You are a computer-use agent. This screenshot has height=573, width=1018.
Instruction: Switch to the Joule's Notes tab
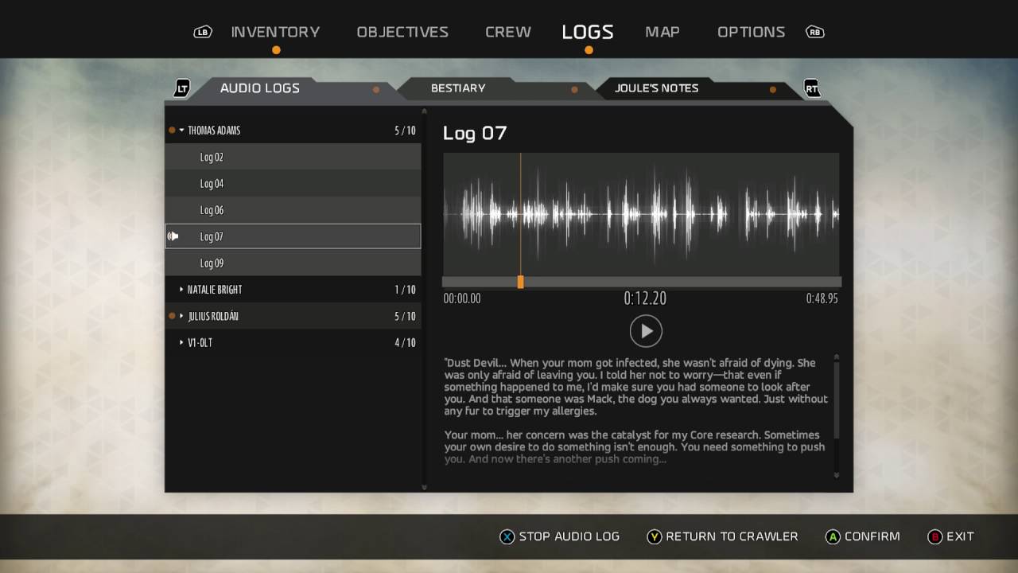(x=657, y=88)
